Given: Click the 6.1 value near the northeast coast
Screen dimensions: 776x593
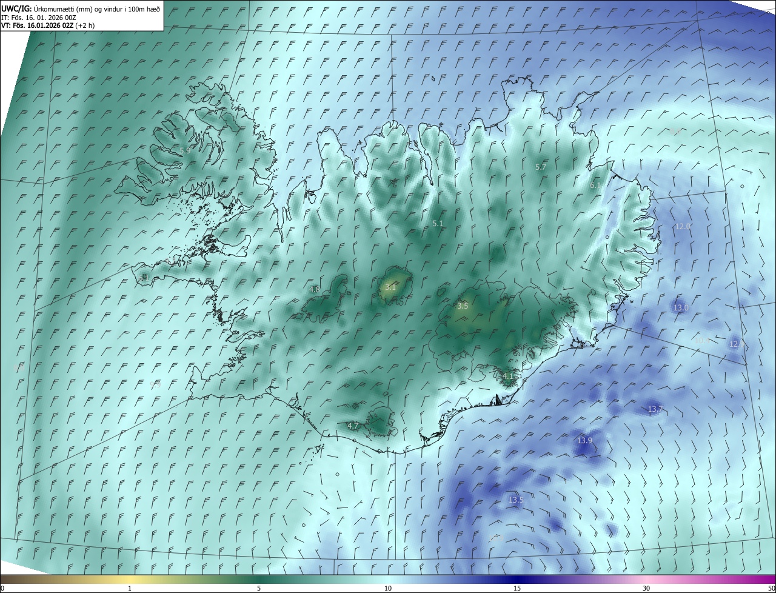Looking at the screenshot, I should tap(595, 186).
